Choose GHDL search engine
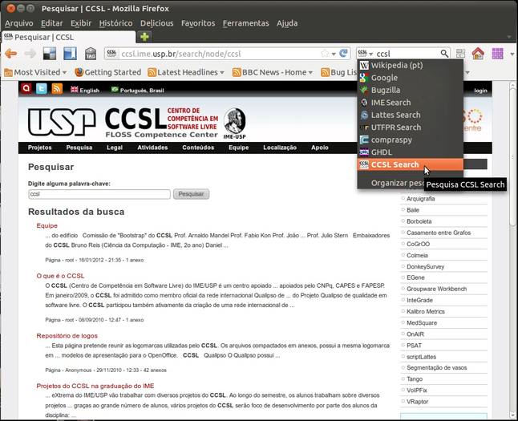The width and height of the screenshot is (518, 421). click(x=410, y=152)
